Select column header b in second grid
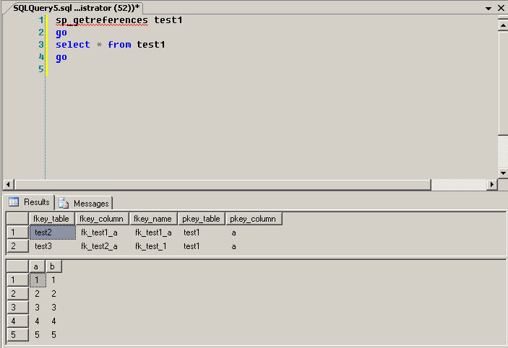Image resolution: width=508 pixels, height=348 pixels. pyautogui.click(x=53, y=266)
